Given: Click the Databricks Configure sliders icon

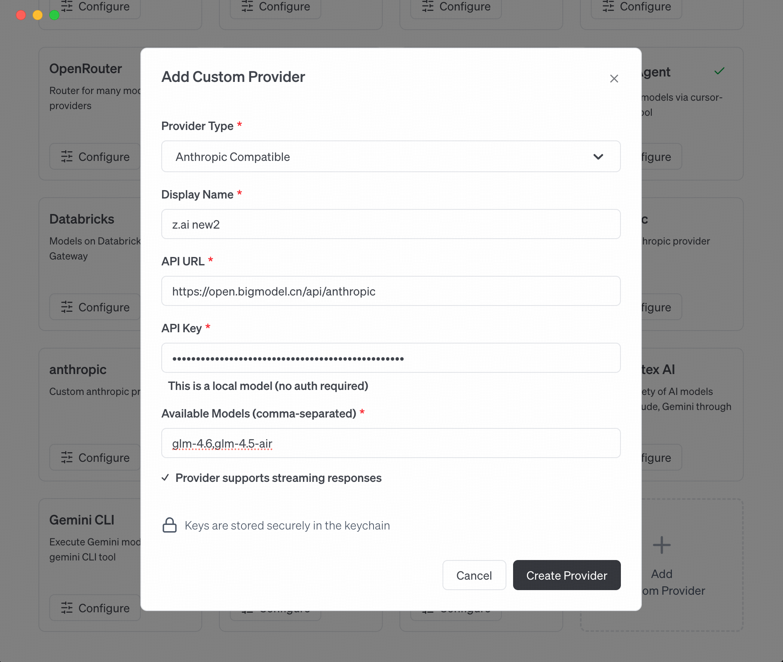Looking at the screenshot, I should [67, 307].
